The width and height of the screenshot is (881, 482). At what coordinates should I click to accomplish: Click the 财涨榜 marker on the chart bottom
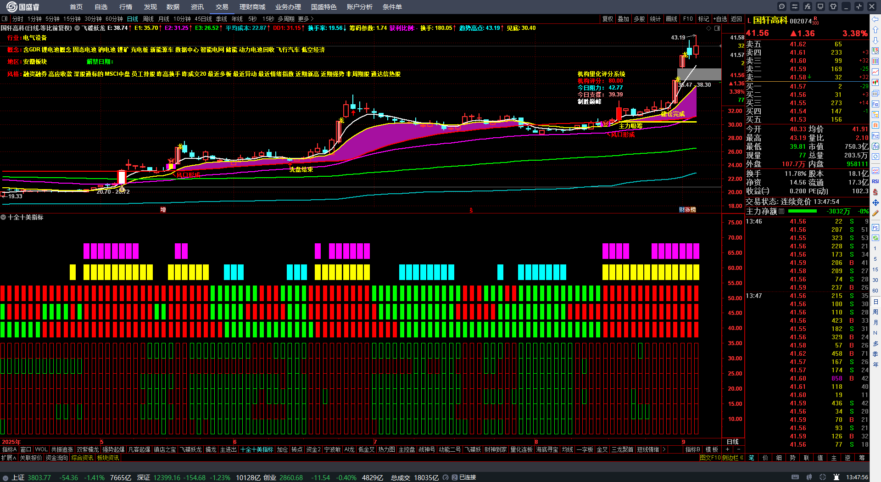(x=687, y=209)
